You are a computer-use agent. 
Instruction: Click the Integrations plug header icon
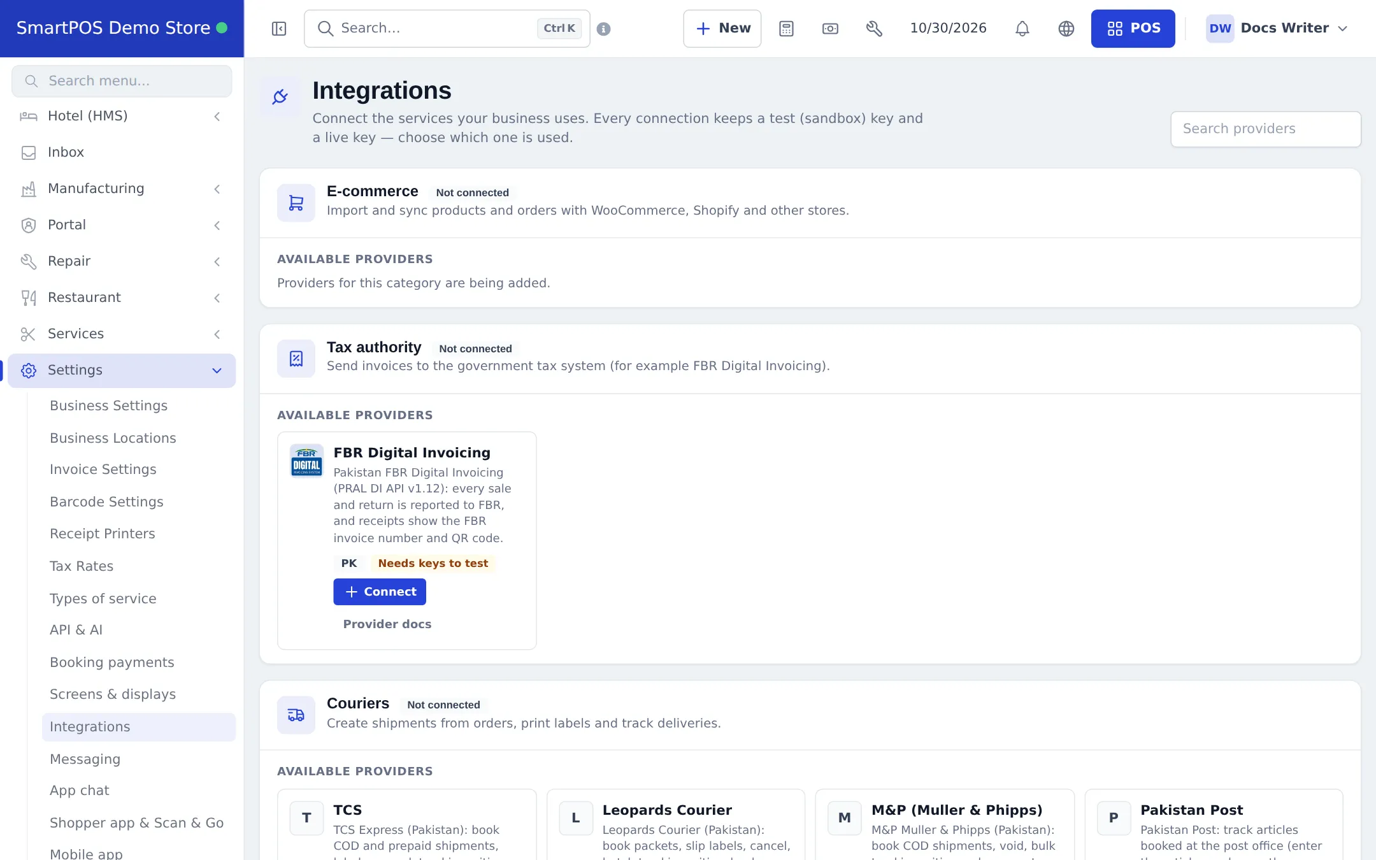click(x=280, y=97)
